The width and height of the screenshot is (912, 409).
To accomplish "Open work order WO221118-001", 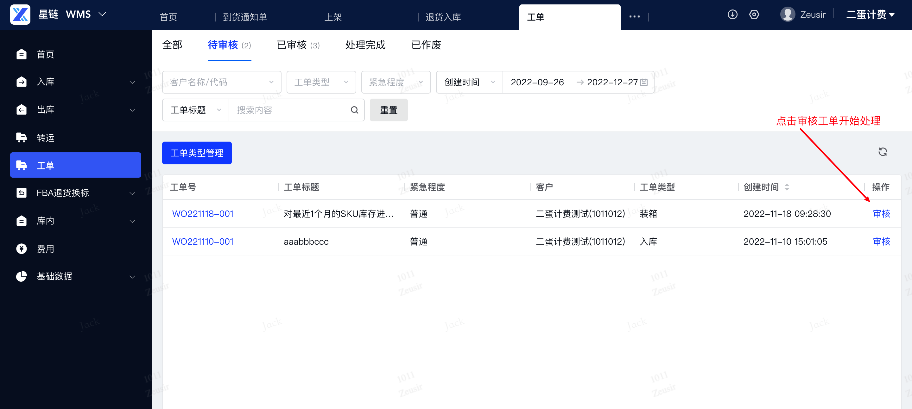I will [x=203, y=214].
